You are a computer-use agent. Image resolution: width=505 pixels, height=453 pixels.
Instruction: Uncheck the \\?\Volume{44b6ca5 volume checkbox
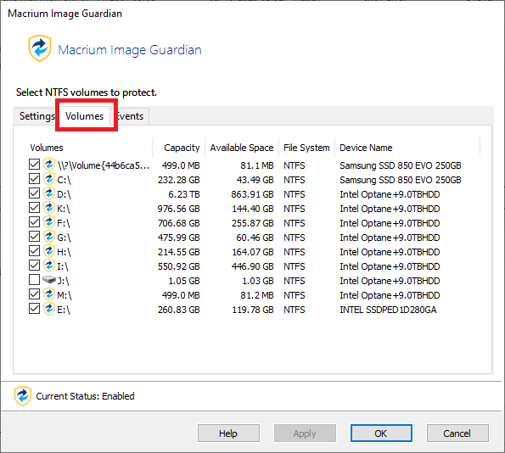pos(34,165)
